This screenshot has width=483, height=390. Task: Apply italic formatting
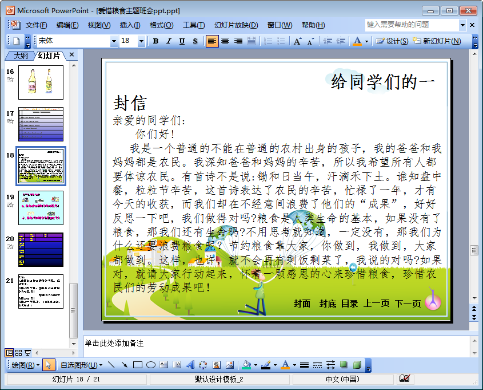point(169,41)
